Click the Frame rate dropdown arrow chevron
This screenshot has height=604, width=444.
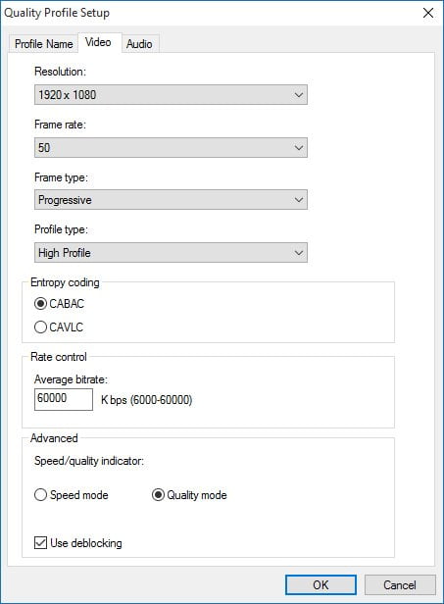tap(298, 147)
